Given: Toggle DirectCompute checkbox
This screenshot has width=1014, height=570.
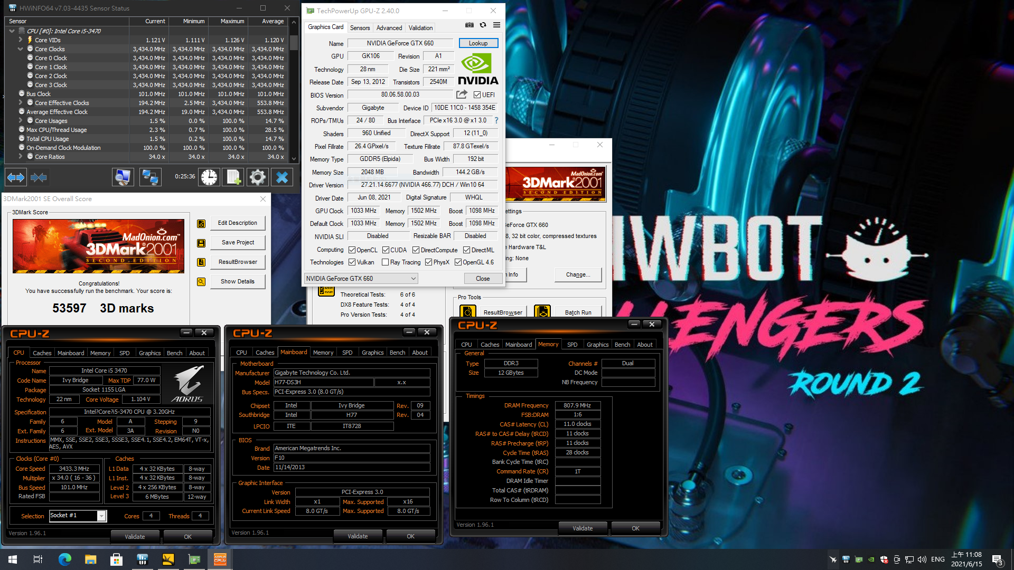Looking at the screenshot, I should (x=416, y=250).
